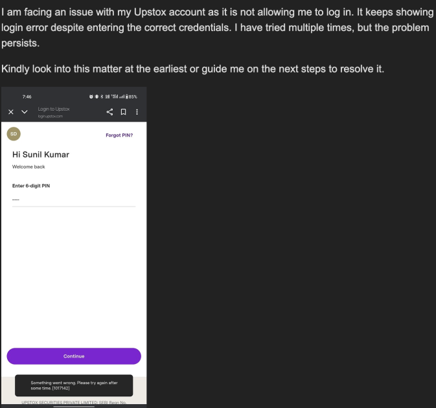This screenshot has width=436, height=408.
Task: Bookmark the Upstox login page
Action: click(x=123, y=112)
